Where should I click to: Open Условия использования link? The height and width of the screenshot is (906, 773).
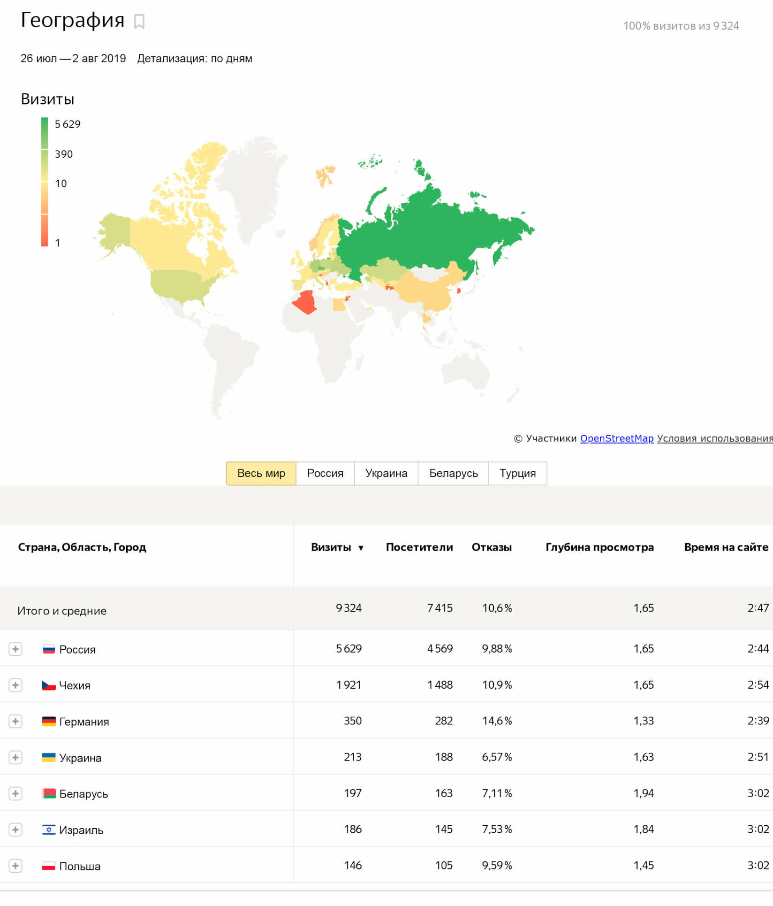[x=714, y=438]
